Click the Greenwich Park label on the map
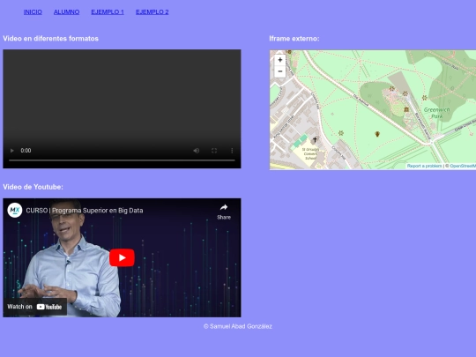 (436, 113)
